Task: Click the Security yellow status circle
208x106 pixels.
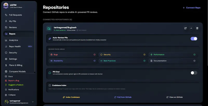Action: 145,55
